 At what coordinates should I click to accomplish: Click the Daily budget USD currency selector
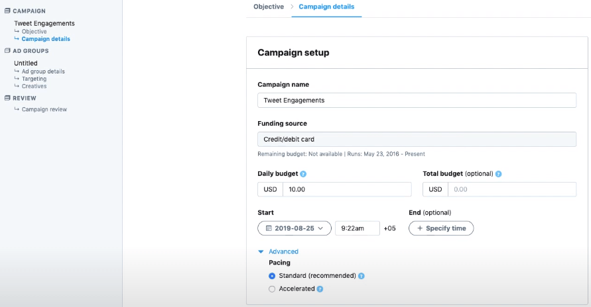coord(270,189)
